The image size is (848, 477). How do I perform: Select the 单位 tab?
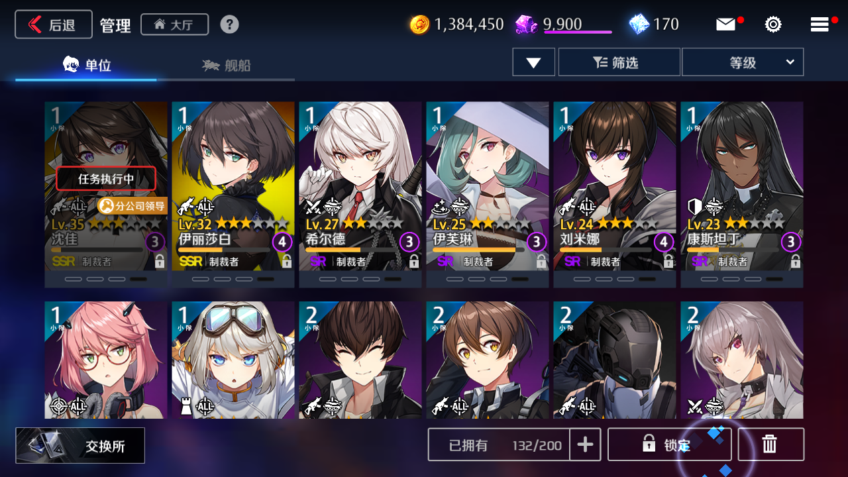87,65
